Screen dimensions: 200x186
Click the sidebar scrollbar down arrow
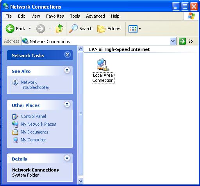coord(81,181)
